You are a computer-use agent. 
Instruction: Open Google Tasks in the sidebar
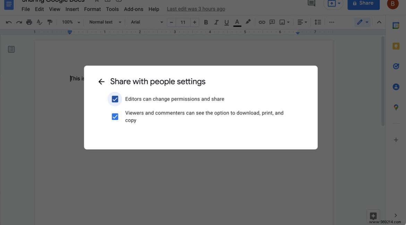(x=396, y=66)
